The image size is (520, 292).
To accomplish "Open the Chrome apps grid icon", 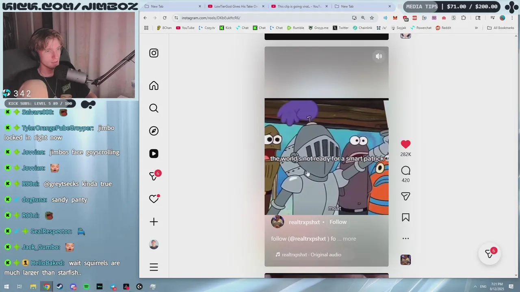I will click(x=146, y=28).
